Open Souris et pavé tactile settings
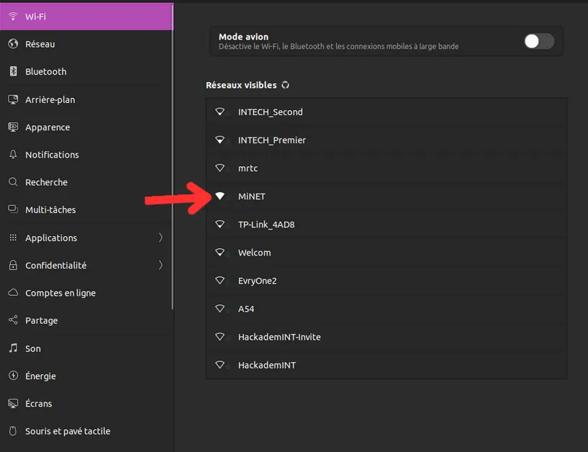Viewport: 588px width, 452px height. pyautogui.click(x=86, y=430)
